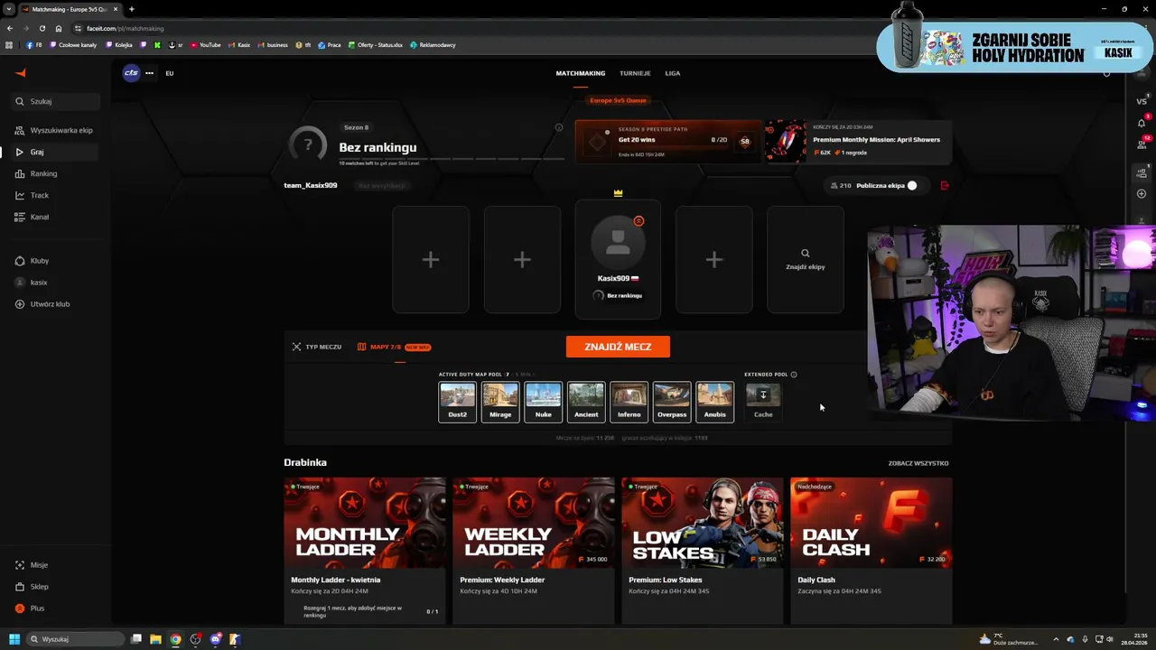Click the circled plus icon in right bar

point(1142,194)
